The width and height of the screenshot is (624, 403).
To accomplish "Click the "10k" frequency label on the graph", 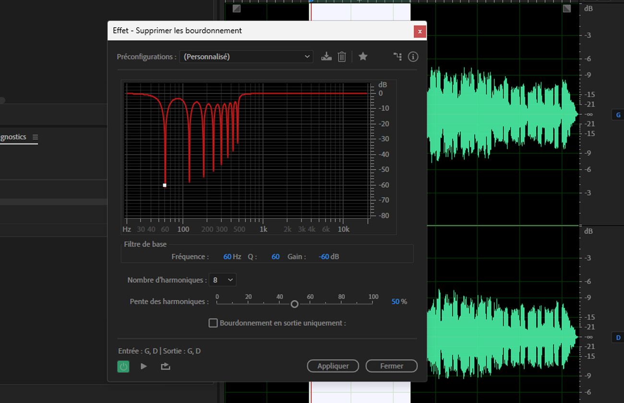I will pyautogui.click(x=344, y=229).
